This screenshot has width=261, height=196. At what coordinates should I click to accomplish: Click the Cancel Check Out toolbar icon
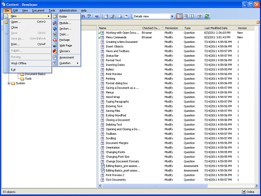[x=126, y=16]
